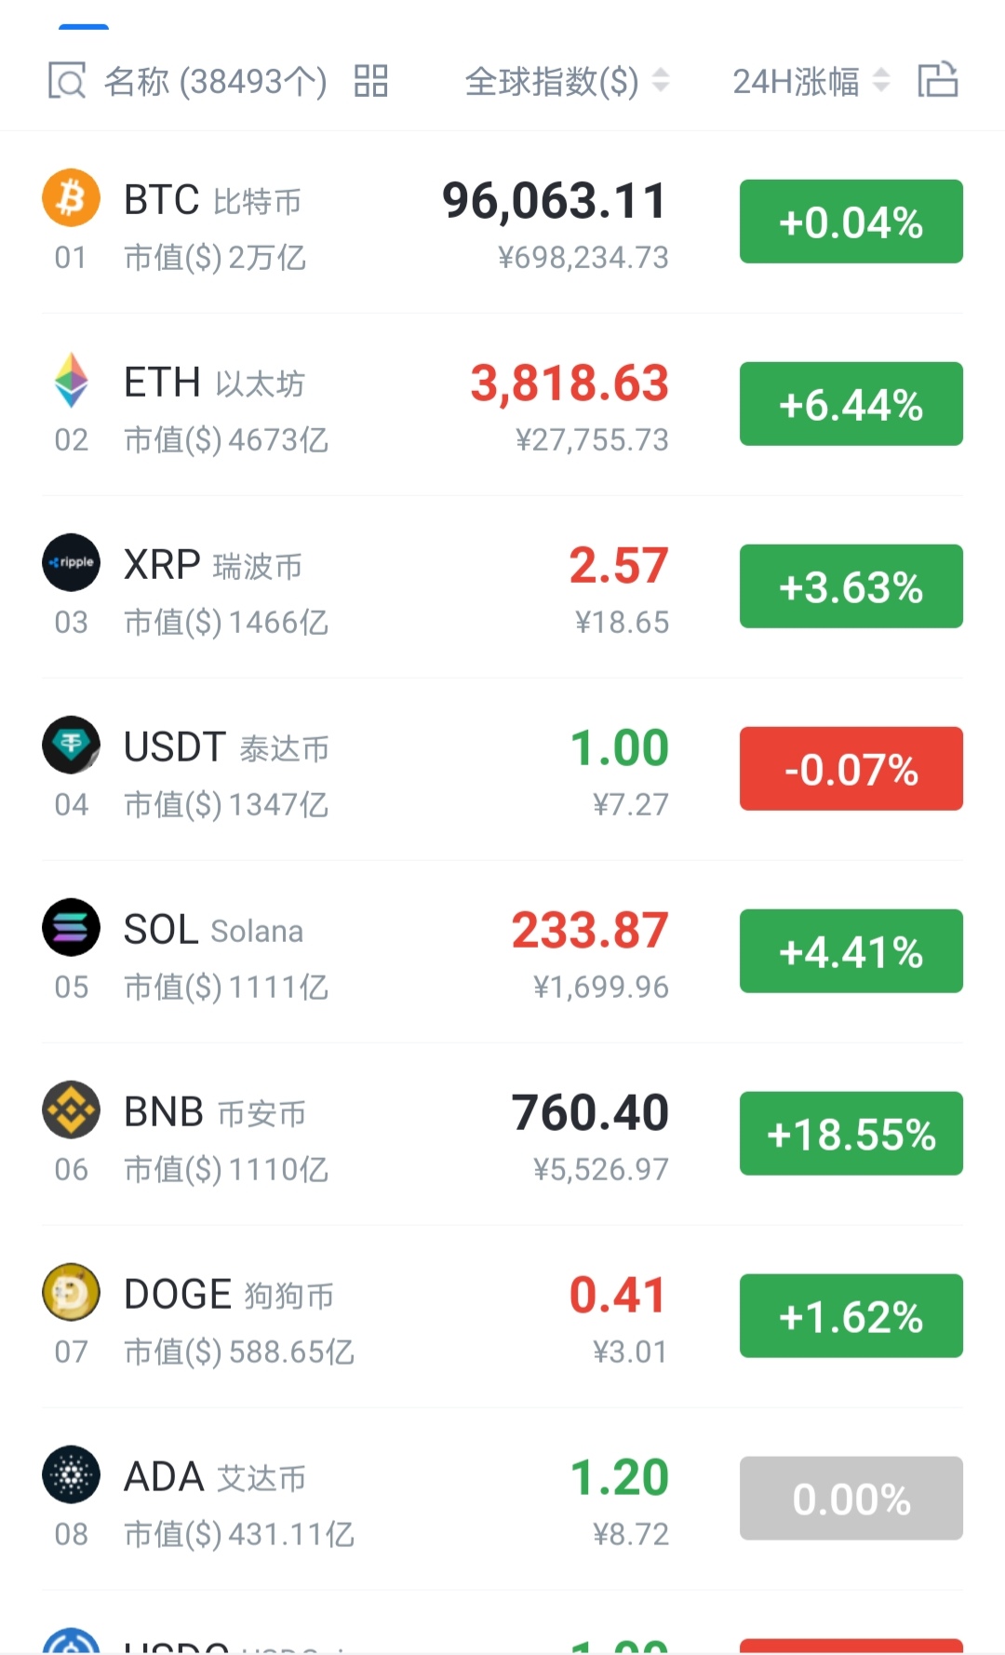The width and height of the screenshot is (1005, 1655).
Task: Toggle the ADA 0.00% gray badge
Action: tap(851, 1499)
